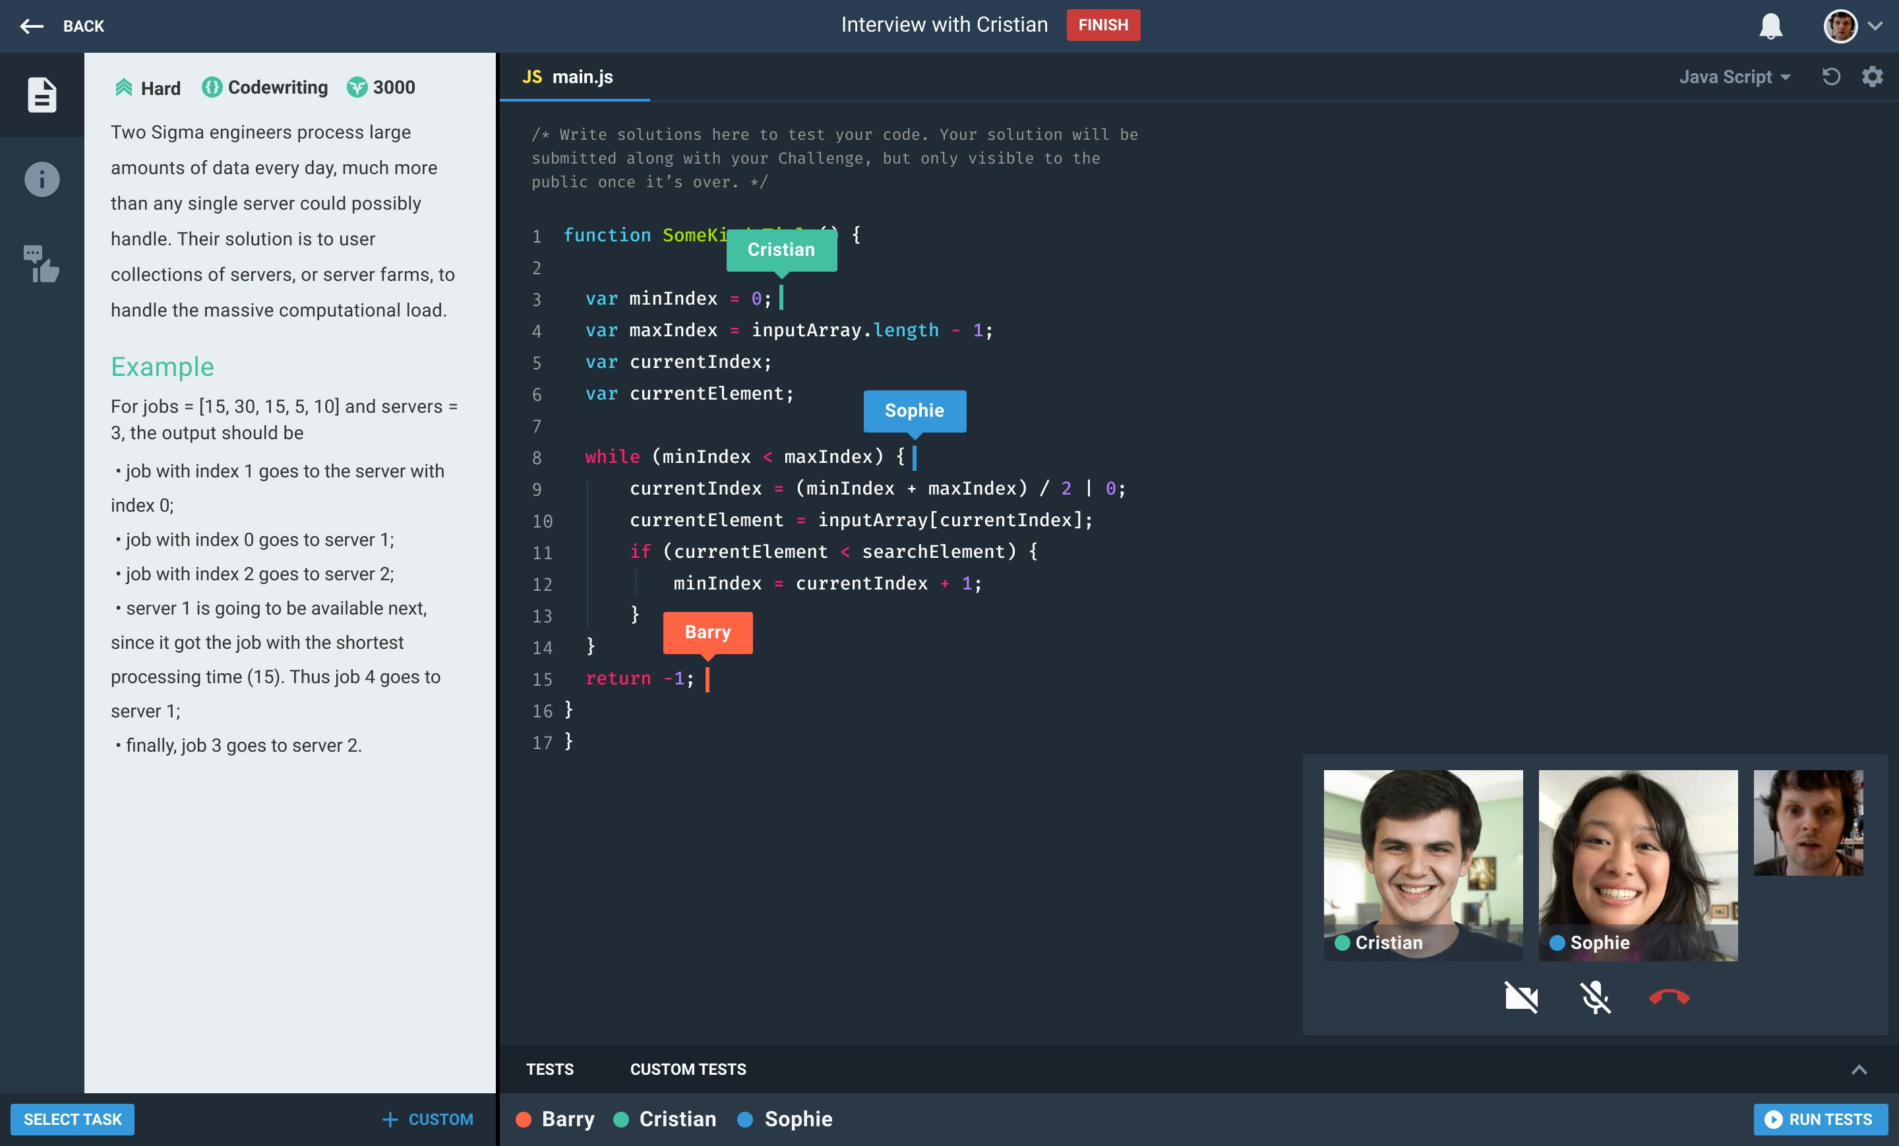Click the Select Task button
1899x1146 pixels.
[73, 1119]
